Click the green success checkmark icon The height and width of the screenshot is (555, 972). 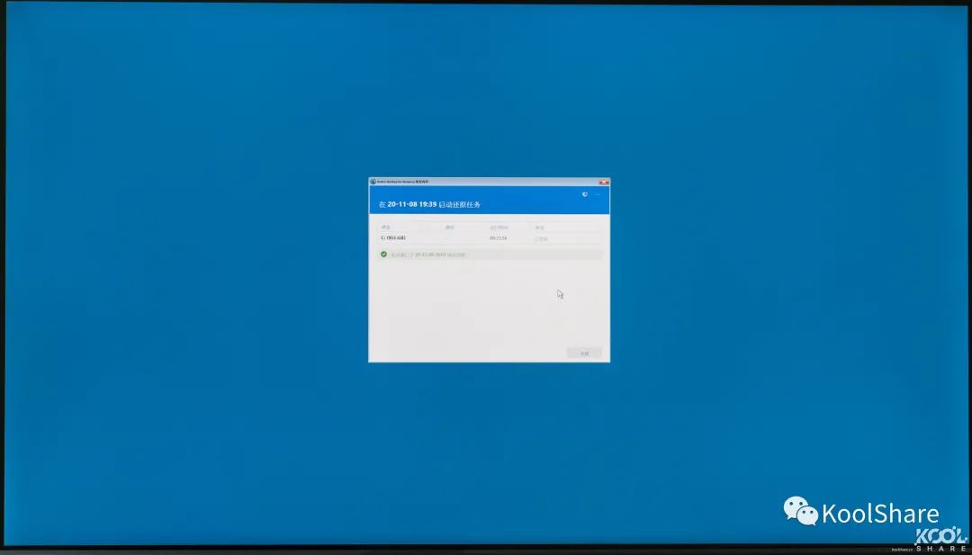[383, 254]
